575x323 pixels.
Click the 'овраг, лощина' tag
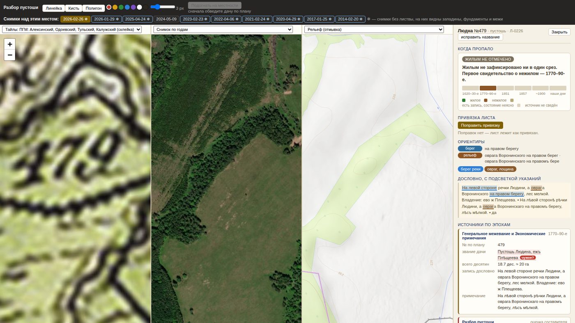pos(500,169)
